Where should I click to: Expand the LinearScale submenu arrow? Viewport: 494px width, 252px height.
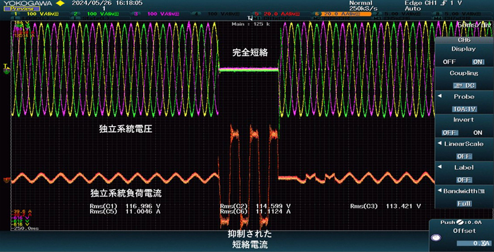(439, 144)
